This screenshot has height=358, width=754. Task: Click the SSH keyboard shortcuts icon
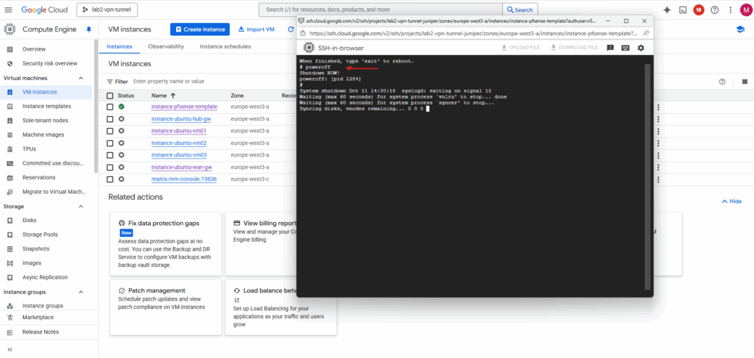pyautogui.click(x=625, y=48)
